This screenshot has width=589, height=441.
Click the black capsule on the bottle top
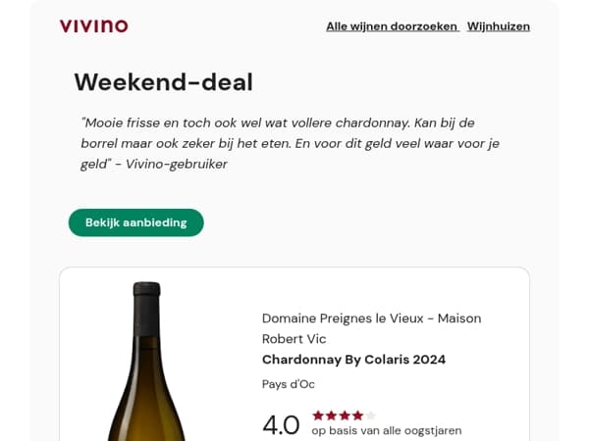coord(146,309)
